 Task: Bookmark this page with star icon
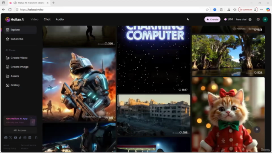207,9
